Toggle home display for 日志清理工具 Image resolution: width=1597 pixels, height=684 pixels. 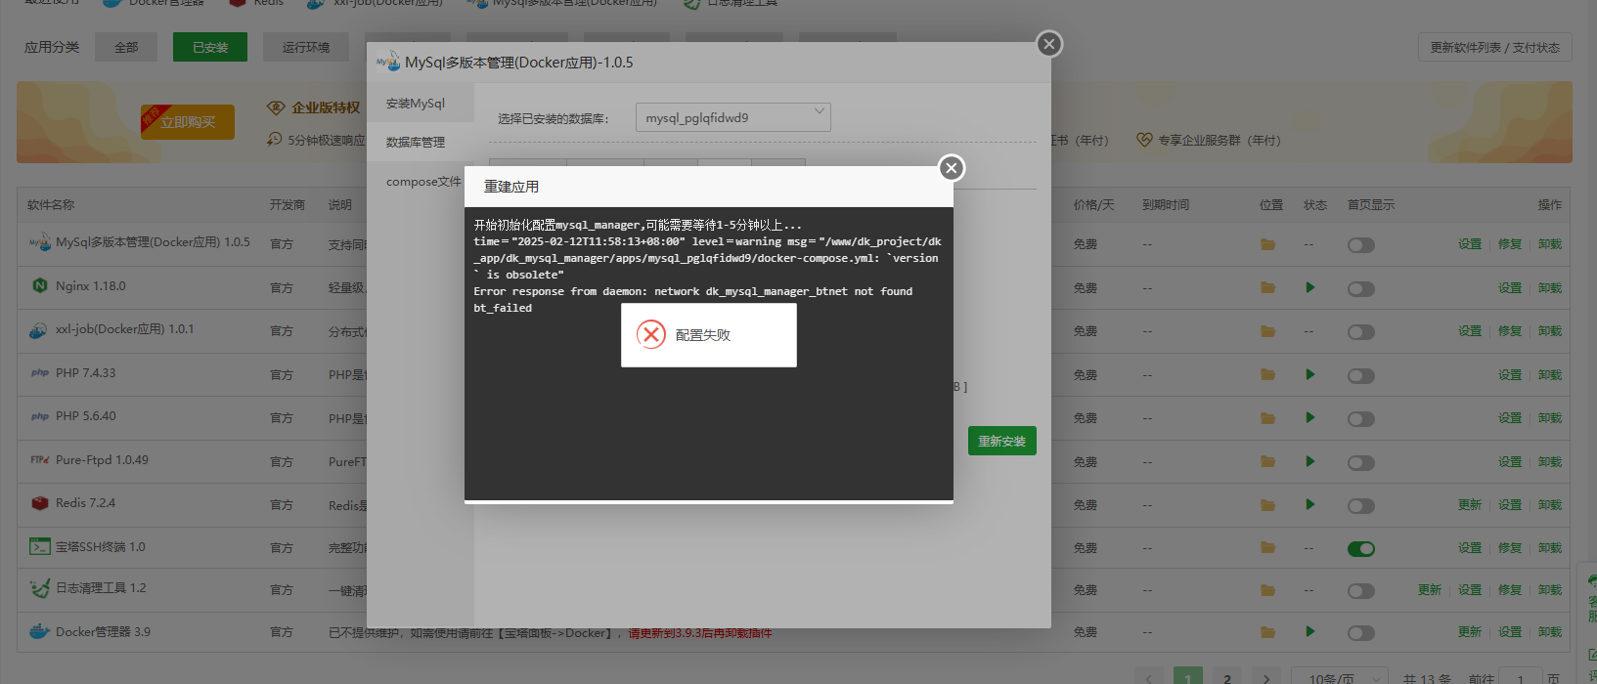pos(1361,591)
